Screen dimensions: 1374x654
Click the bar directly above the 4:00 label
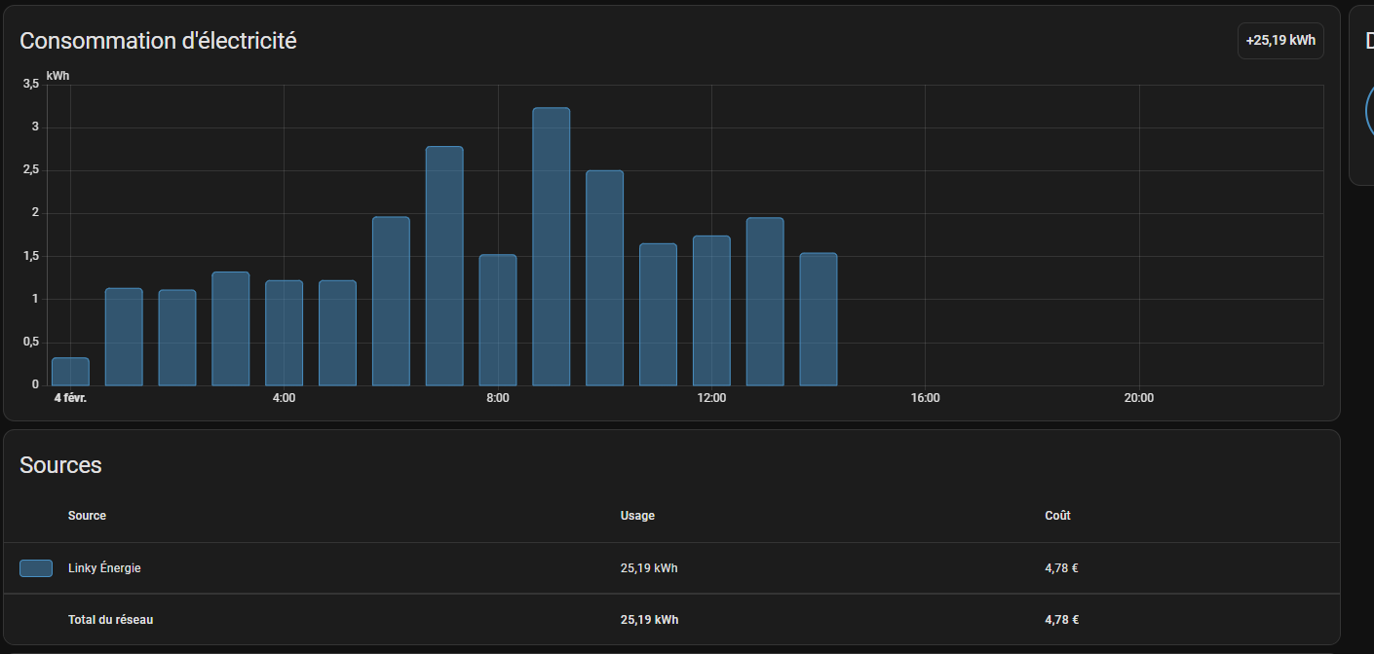click(284, 333)
